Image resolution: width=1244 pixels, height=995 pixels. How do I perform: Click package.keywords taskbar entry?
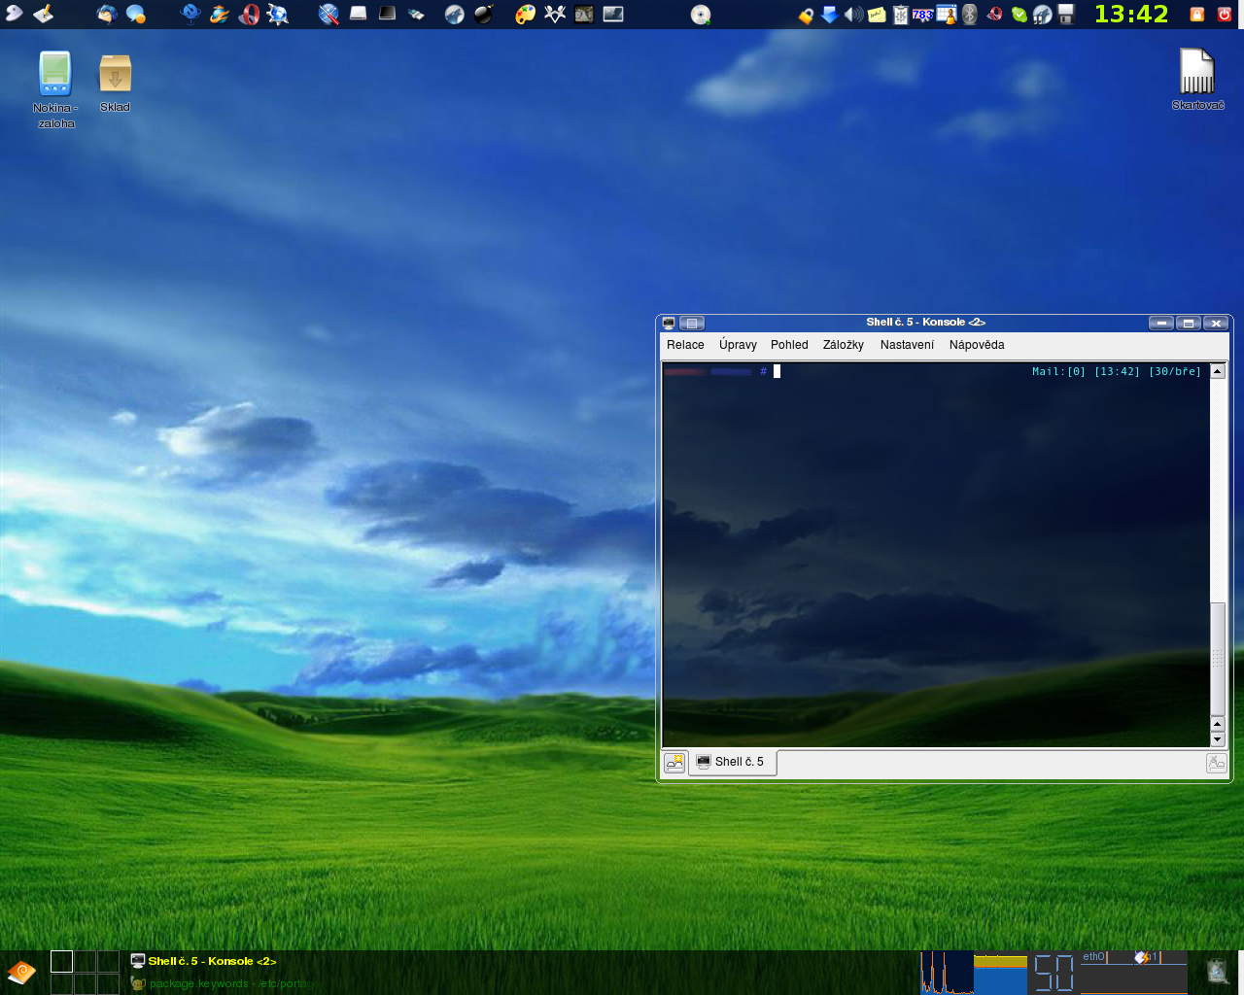point(222,983)
